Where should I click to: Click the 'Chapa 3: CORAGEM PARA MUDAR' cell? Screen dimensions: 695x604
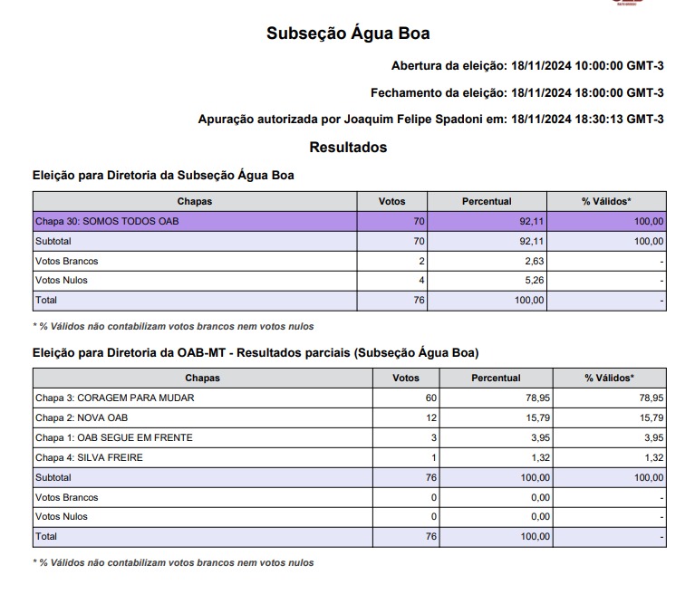click(x=203, y=398)
